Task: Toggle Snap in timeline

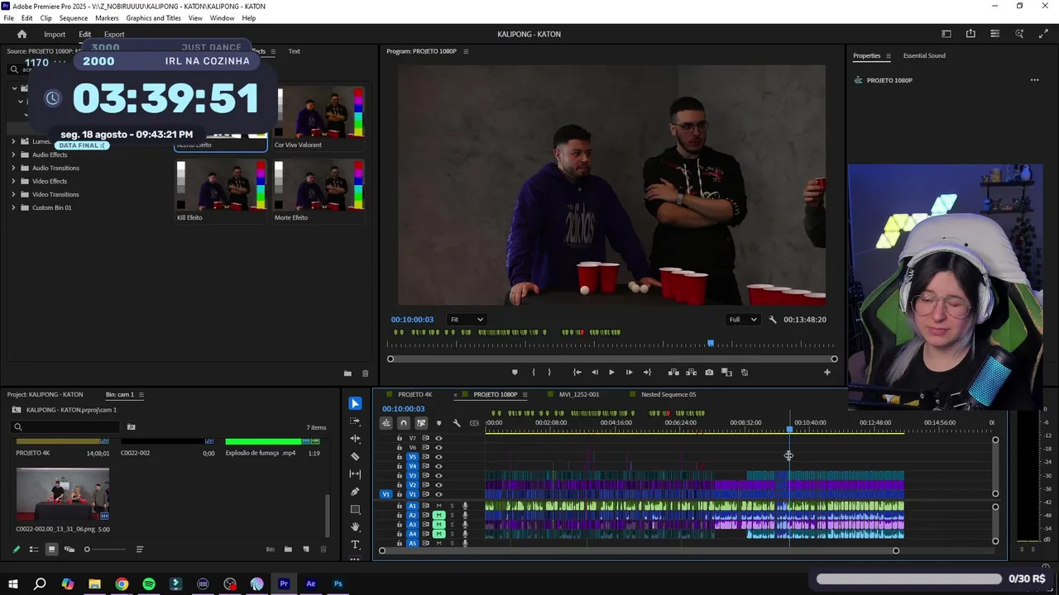Action: 404,423
